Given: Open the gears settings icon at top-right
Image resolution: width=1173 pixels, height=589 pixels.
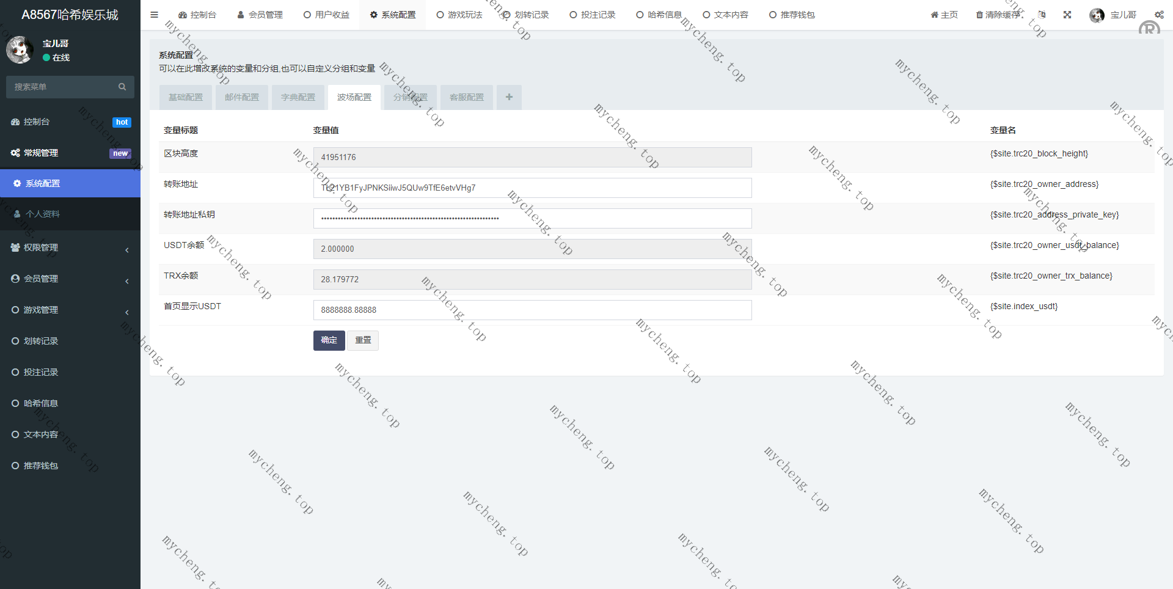Looking at the screenshot, I should coord(1159,15).
